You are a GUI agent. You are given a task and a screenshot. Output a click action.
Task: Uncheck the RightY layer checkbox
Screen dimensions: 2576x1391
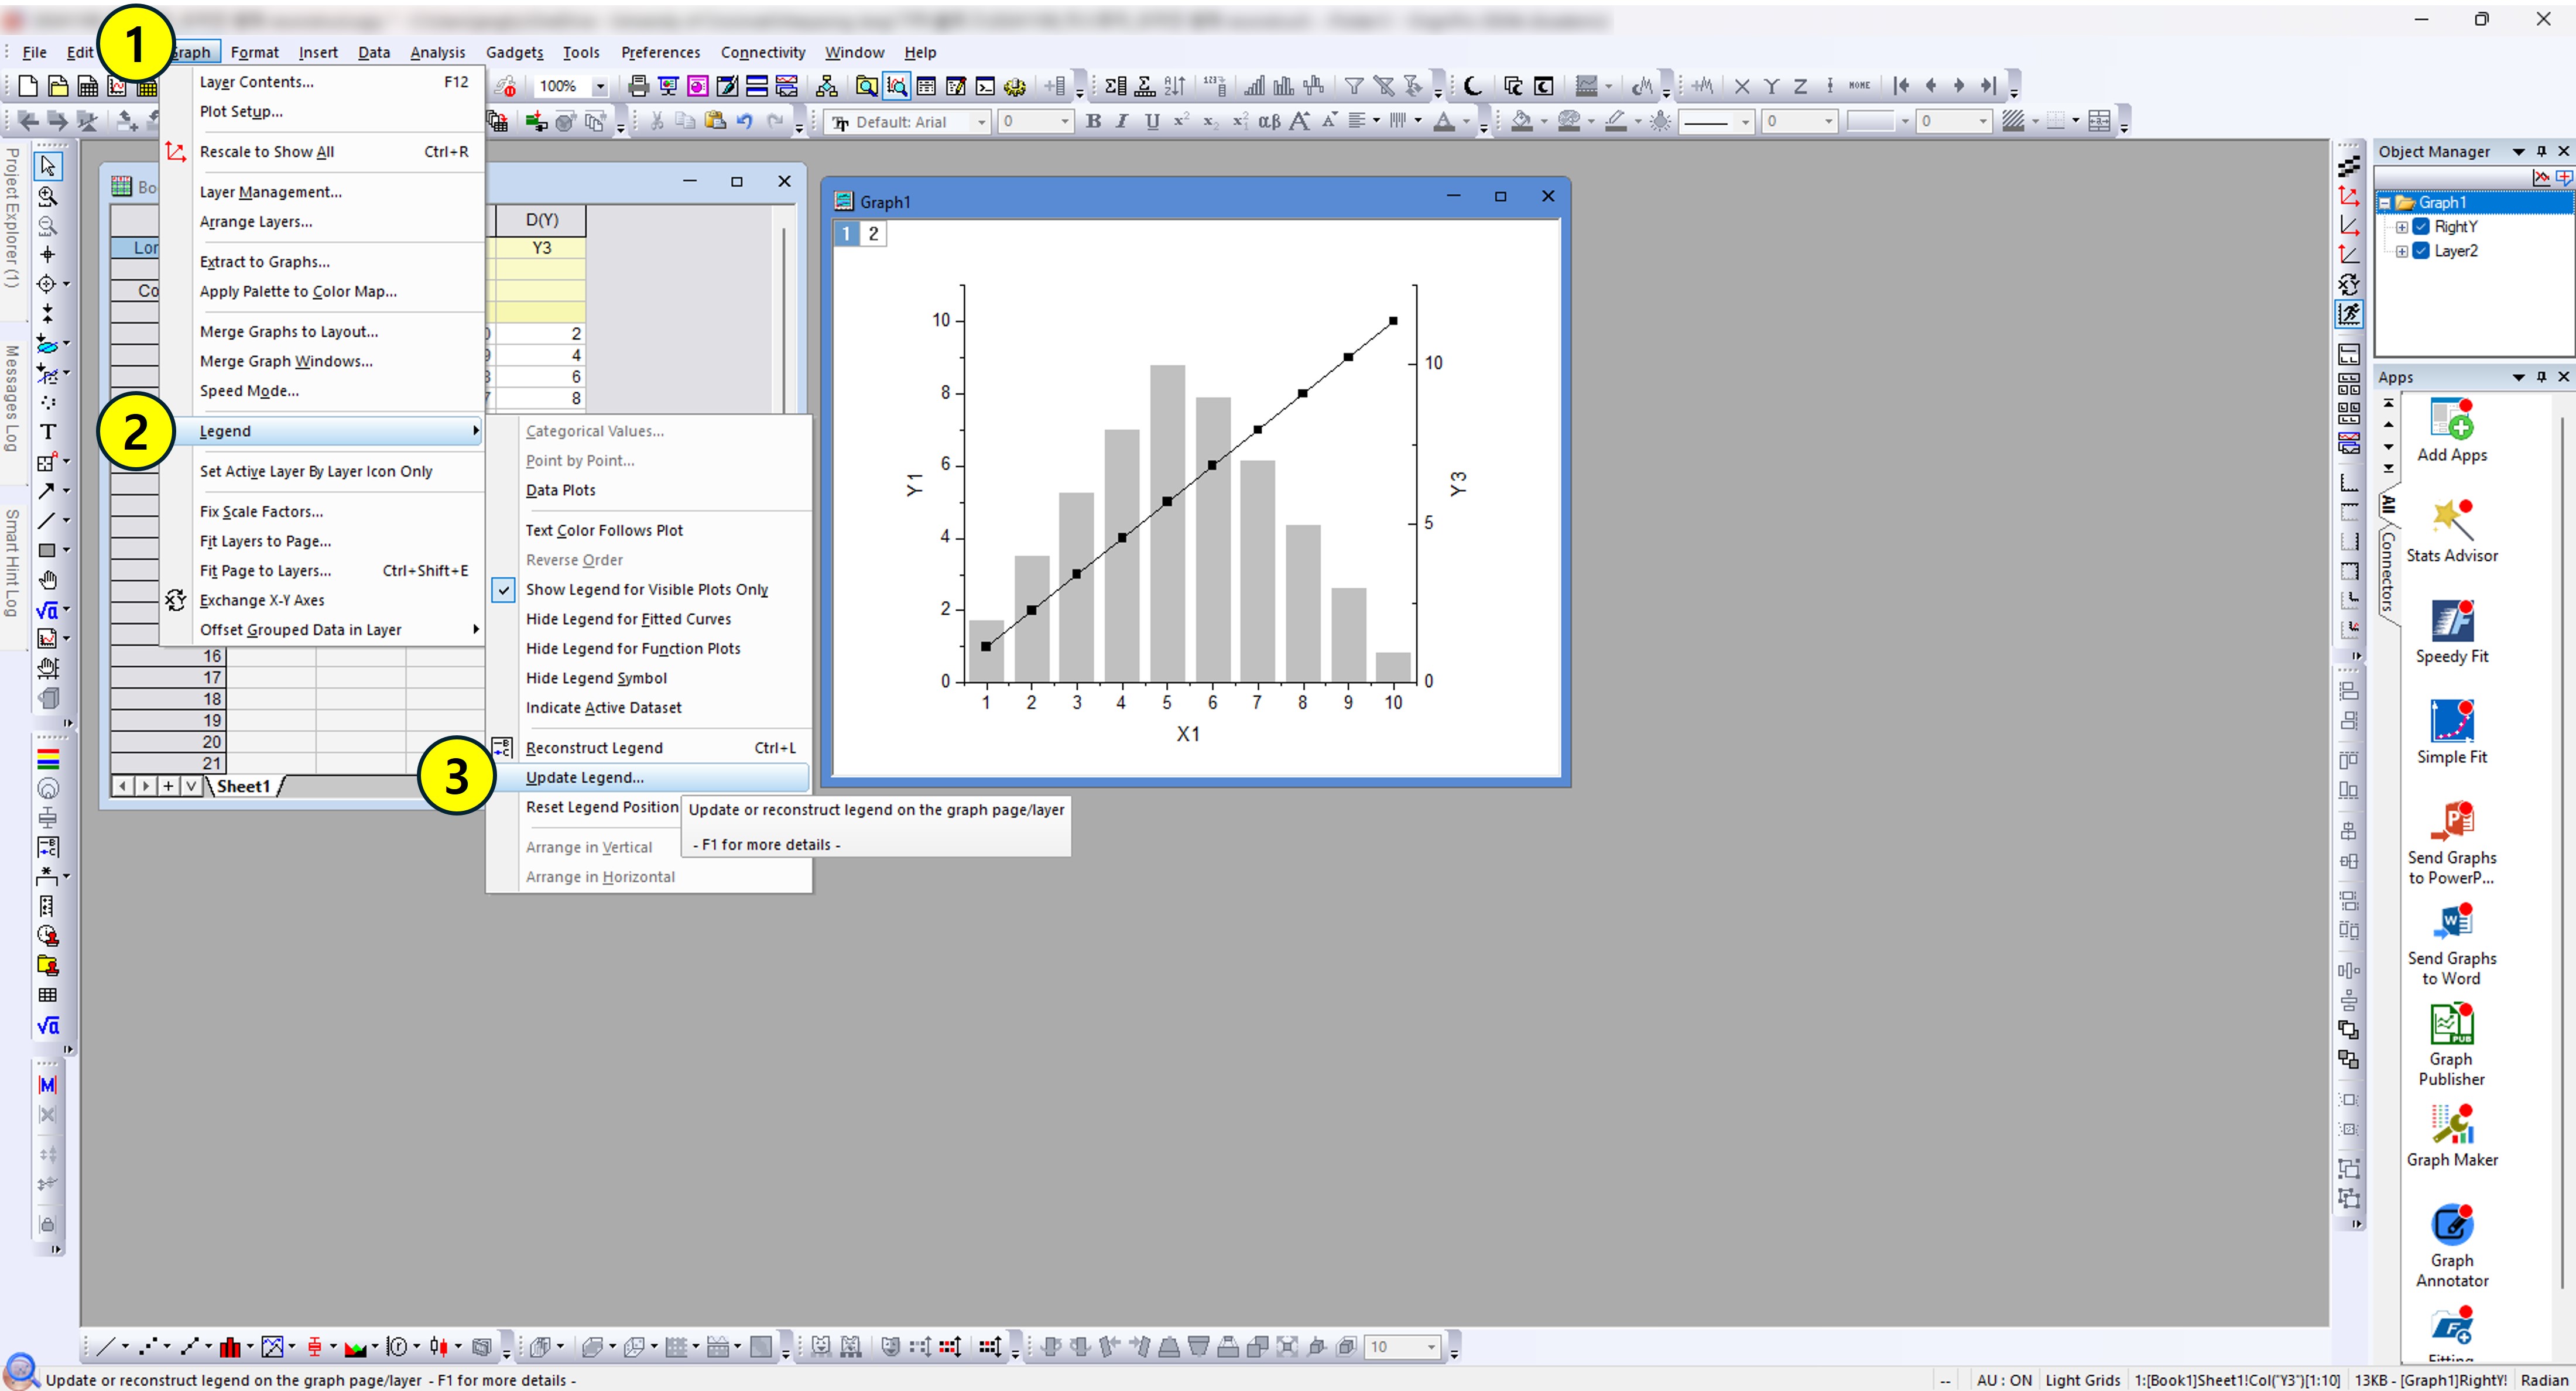[2421, 227]
